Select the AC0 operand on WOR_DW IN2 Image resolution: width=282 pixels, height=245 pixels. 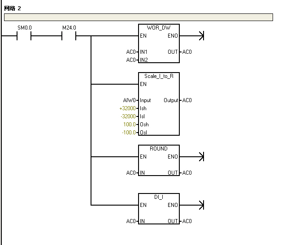(x=130, y=60)
